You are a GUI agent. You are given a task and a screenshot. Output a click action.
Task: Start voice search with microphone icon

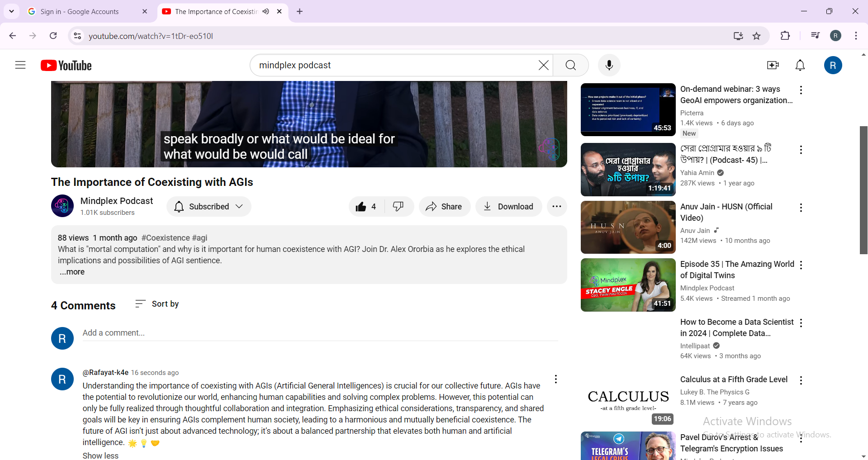coord(609,65)
